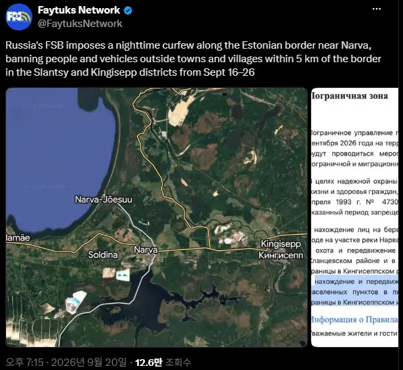Open the three-dot more options menu
The width and height of the screenshot is (403, 370).
[x=377, y=9]
